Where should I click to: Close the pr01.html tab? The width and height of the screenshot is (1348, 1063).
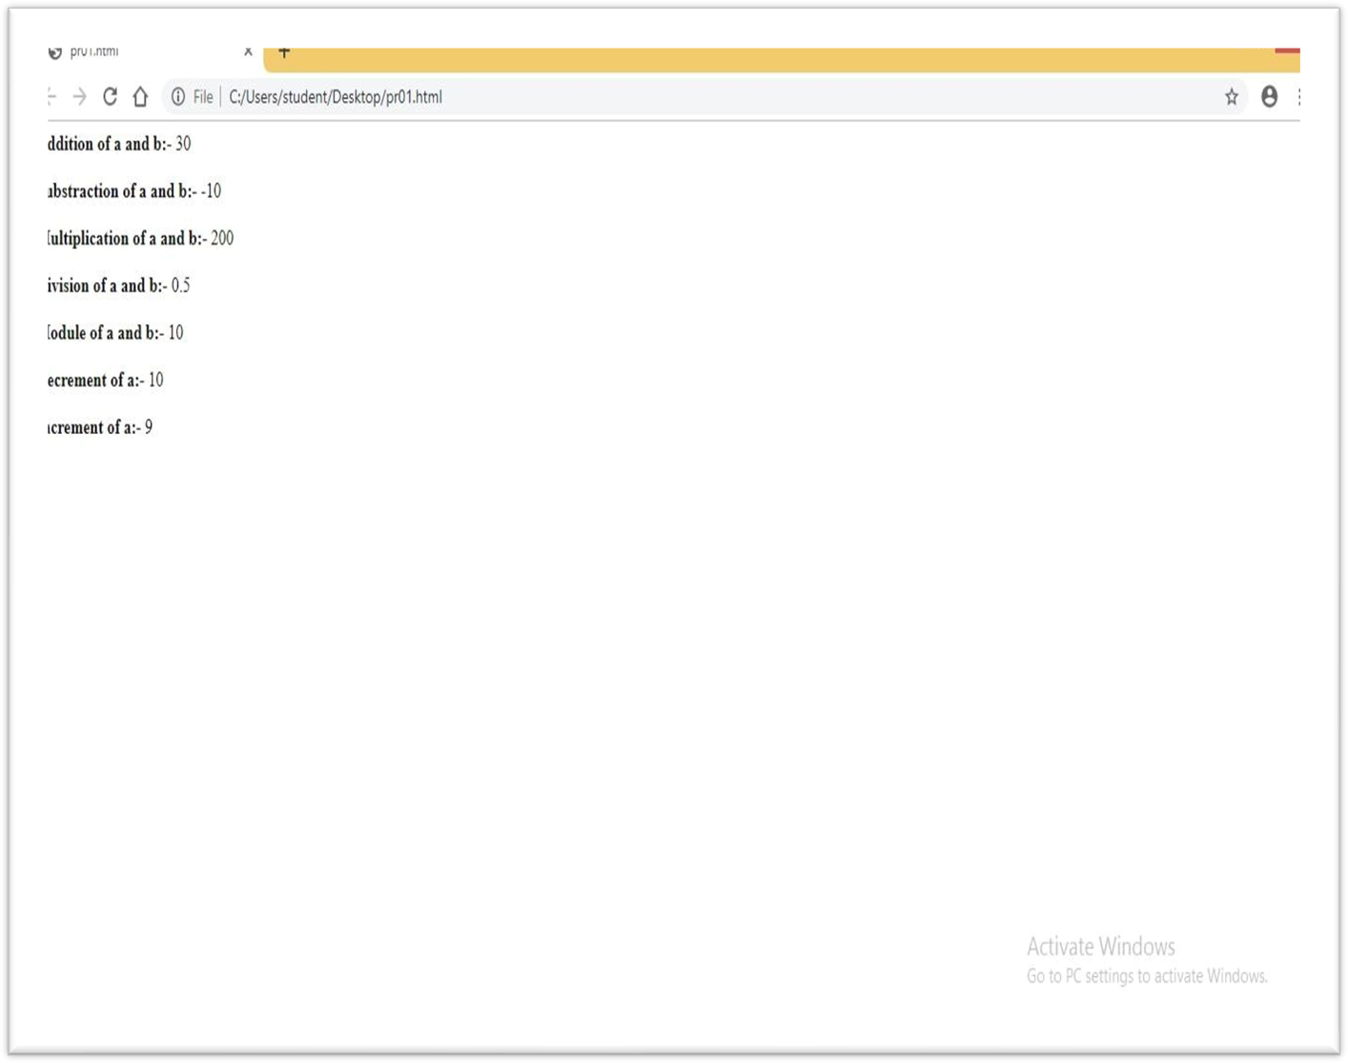pyautogui.click(x=248, y=51)
